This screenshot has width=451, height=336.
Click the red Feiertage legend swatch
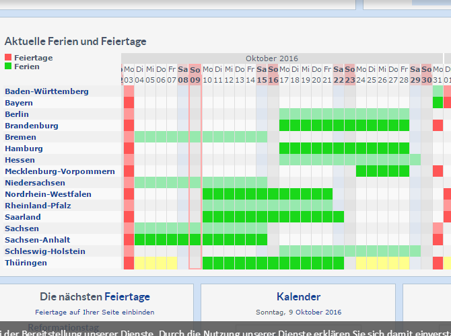coord(8,57)
